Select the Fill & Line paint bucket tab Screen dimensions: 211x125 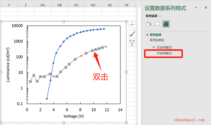(149, 24)
